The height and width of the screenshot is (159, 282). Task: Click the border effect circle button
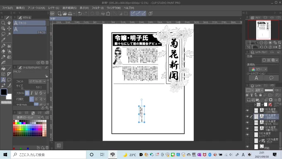264,60
